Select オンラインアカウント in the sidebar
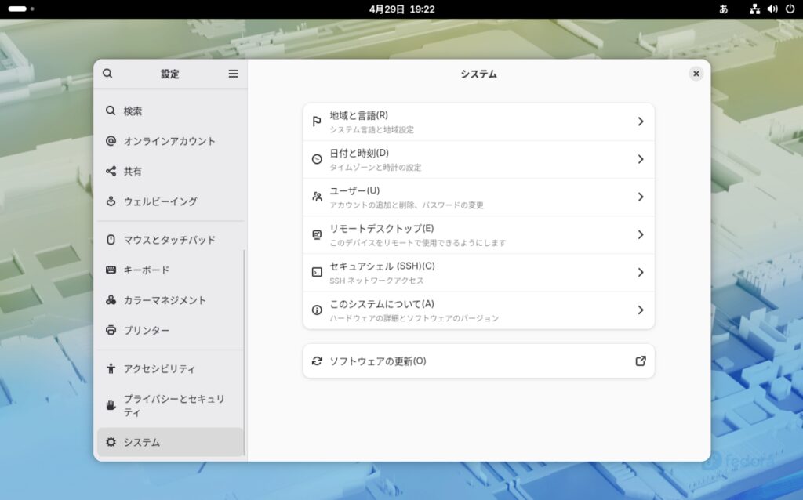803x500 pixels. 169,141
